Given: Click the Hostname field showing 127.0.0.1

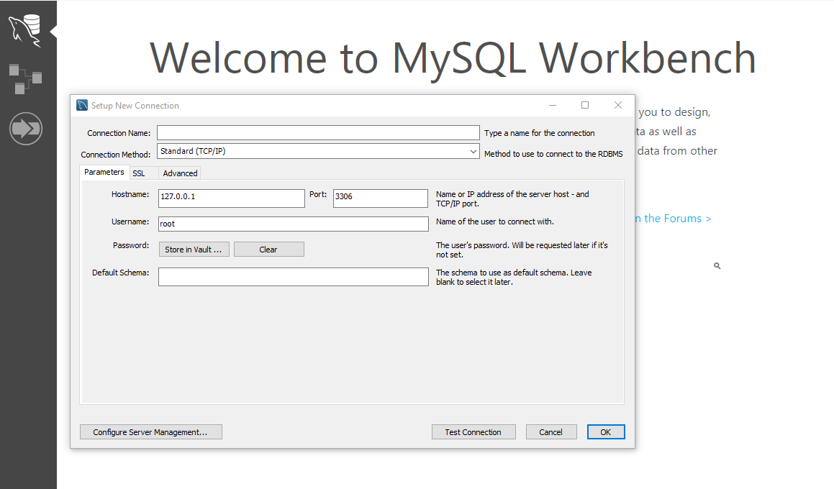Looking at the screenshot, I should tap(232, 198).
